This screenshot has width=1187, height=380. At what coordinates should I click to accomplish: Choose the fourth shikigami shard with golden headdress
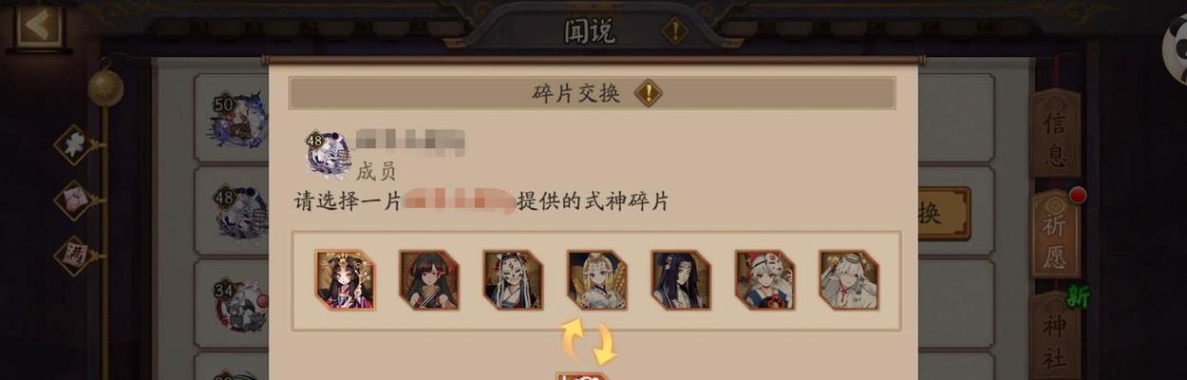click(x=596, y=280)
